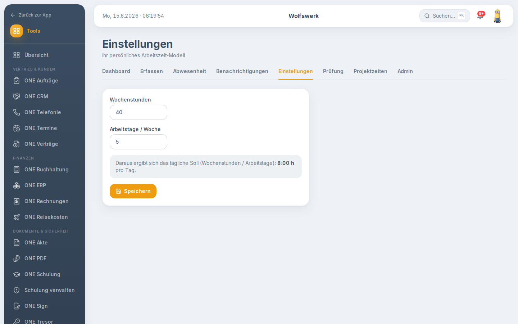Open the Übersicht sidebar entry

pyautogui.click(x=45, y=55)
